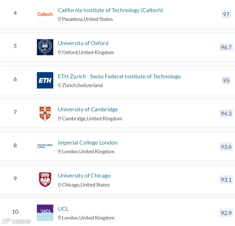Viewport: 235px width, 226px height.
Task: Click the ETH Zurich logo
Action: coord(45,80)
